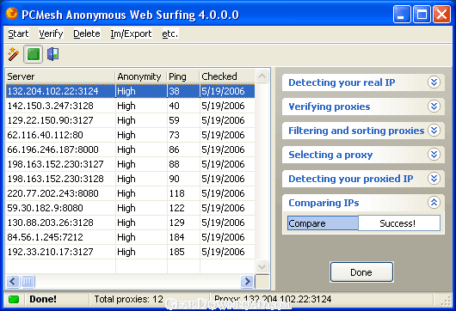Click ping value 73

click(174, 135)
